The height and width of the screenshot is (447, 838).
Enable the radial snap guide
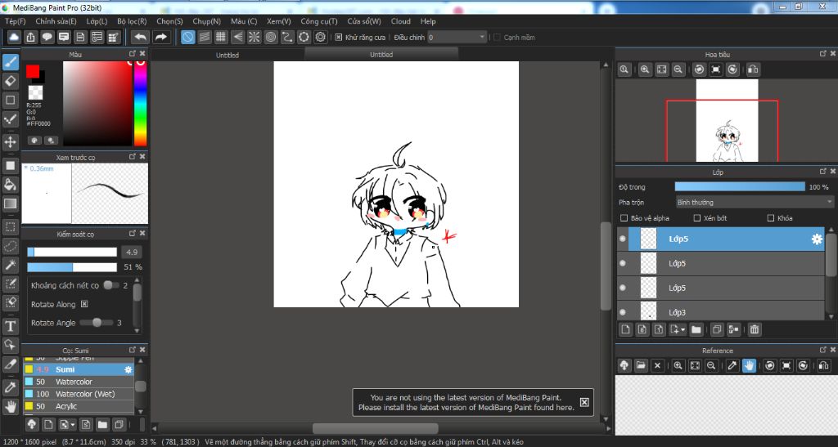click(254, 37)
